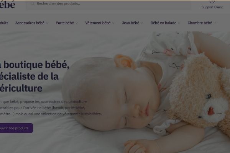
Task: Expand the Chambre bébé chevron
Action: click(x=215, y=23)
